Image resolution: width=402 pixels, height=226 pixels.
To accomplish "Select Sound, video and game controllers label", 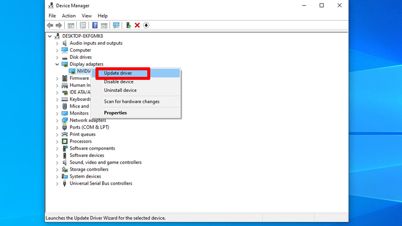I will (106, 162).
